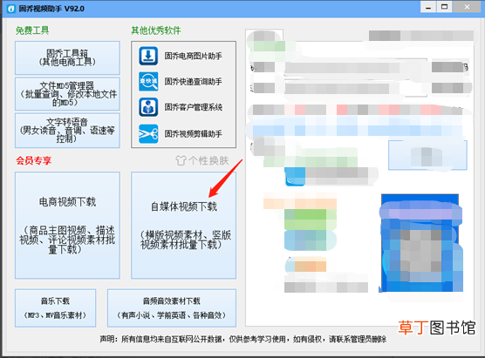The image size is (485, 358).
Task: Click the 免费工具 section heading
Action: (x=32, y=30)
